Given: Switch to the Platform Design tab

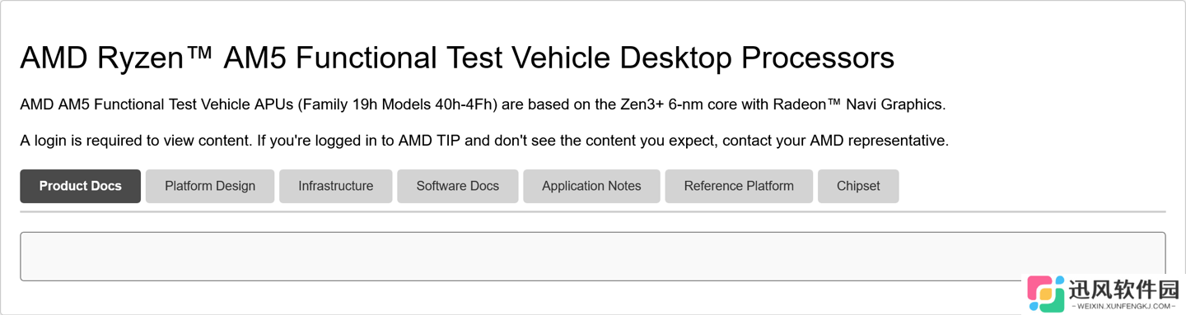Looking at the screenshot, I should pyautogui.click(x=210, y=186).
